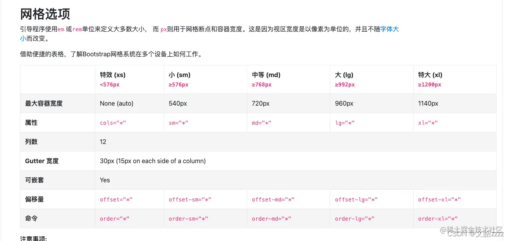Open the 字体大小 hyperlink
This screenshot has width=510, height=241.
(389, 29)
